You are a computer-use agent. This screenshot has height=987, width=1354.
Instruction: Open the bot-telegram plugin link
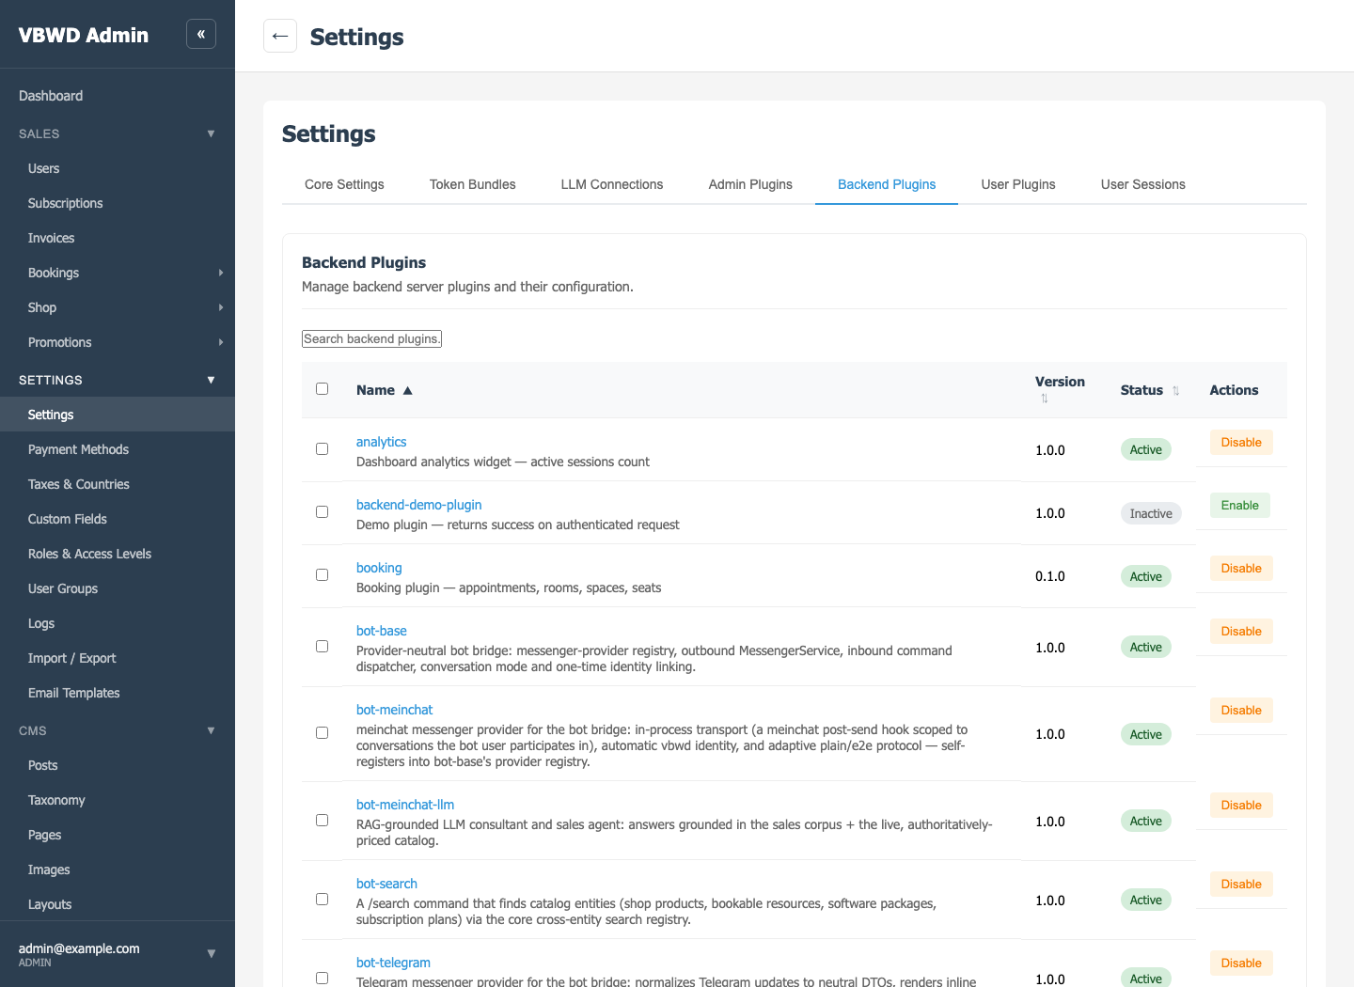click(393, 963)
